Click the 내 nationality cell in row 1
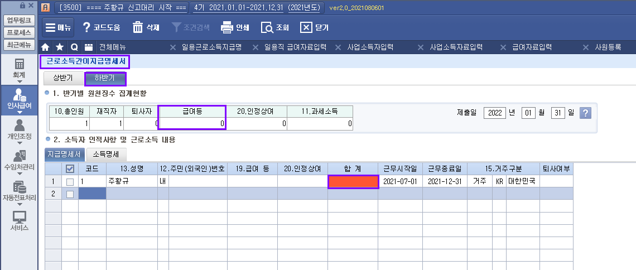The width and height of the screenshot is (636, 270). tap(163, 181)
